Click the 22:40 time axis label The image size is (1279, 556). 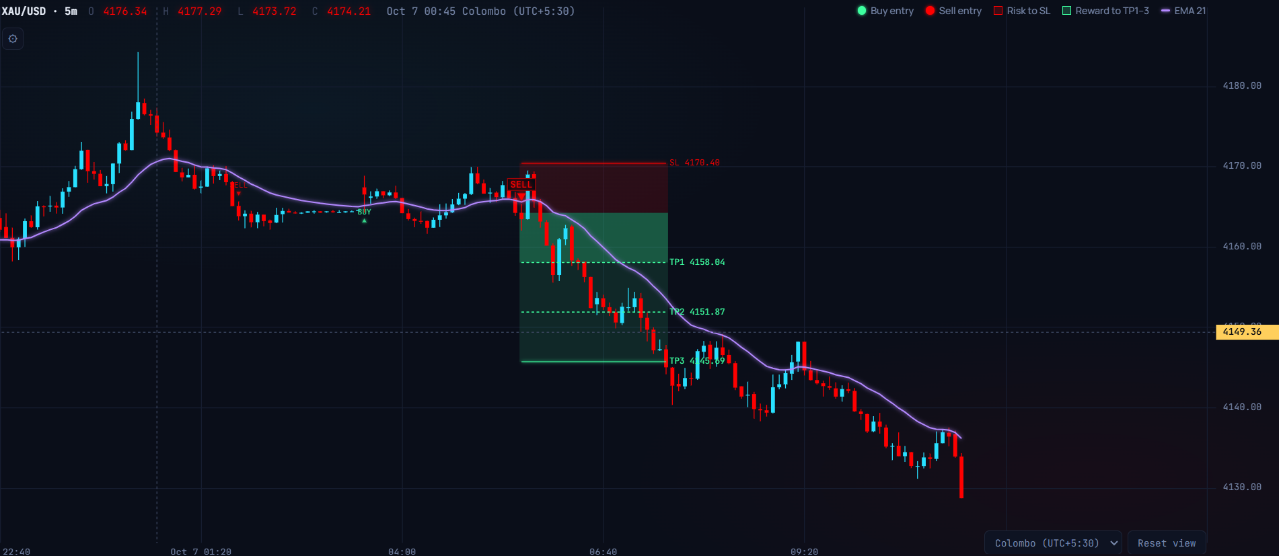16,551
